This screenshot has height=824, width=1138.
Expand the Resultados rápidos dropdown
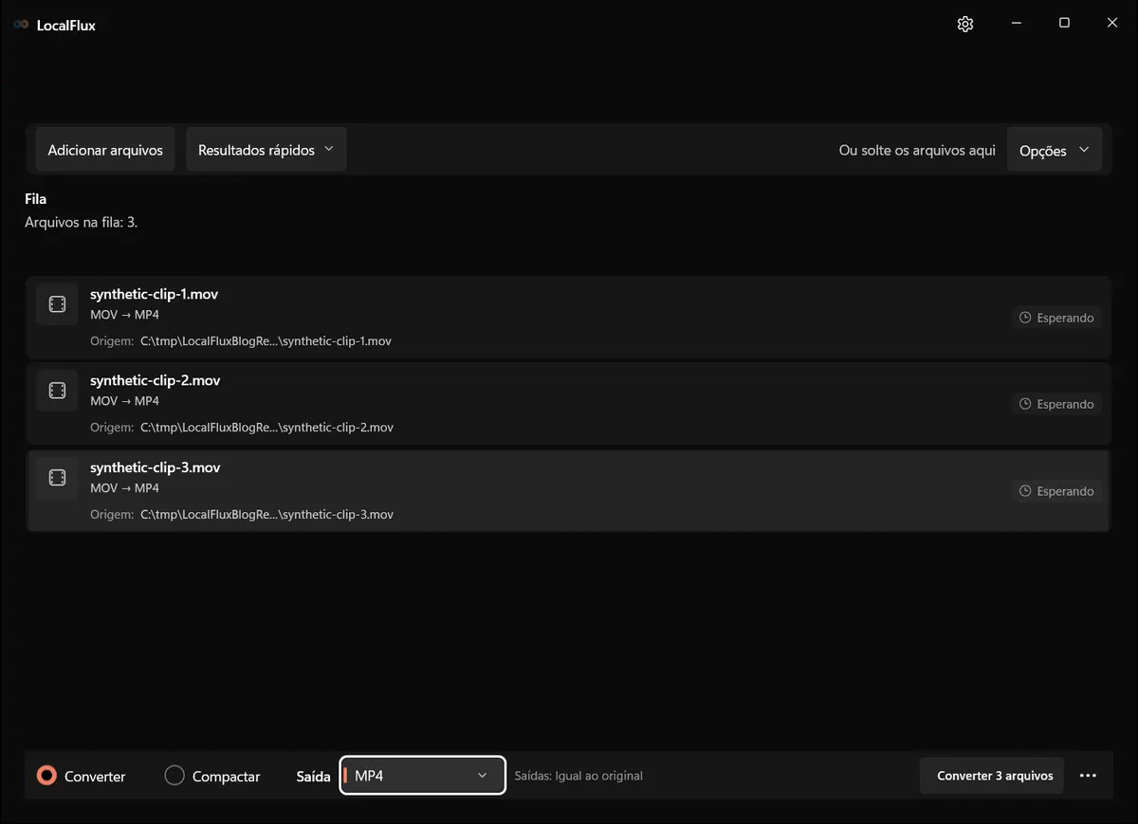click(x=266, y=150)
